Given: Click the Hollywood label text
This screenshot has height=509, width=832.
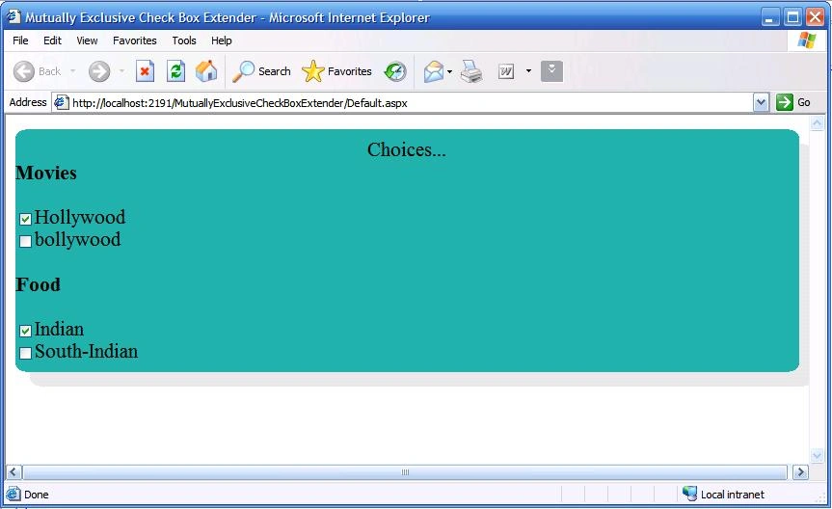Looking at the screenshot, I should click(x=80, y=217).
